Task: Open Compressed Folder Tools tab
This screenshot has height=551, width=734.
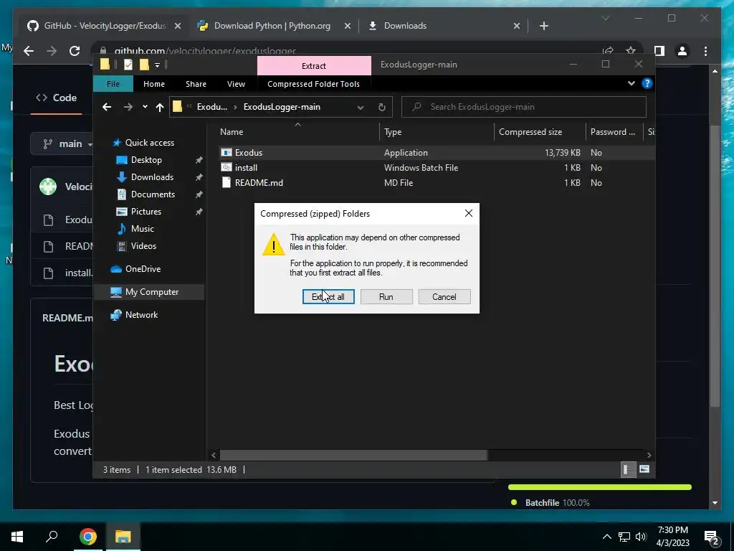Action: (314, 84)
